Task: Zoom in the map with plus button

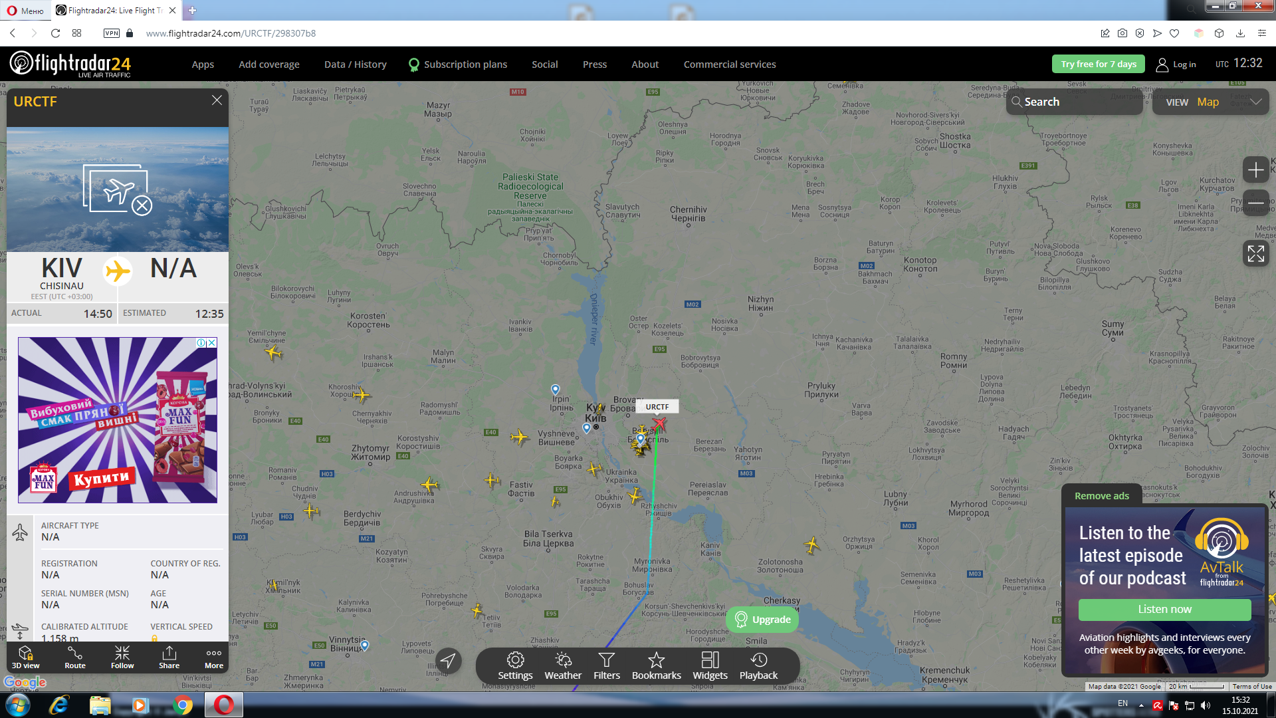Action: click(1255, 170)
